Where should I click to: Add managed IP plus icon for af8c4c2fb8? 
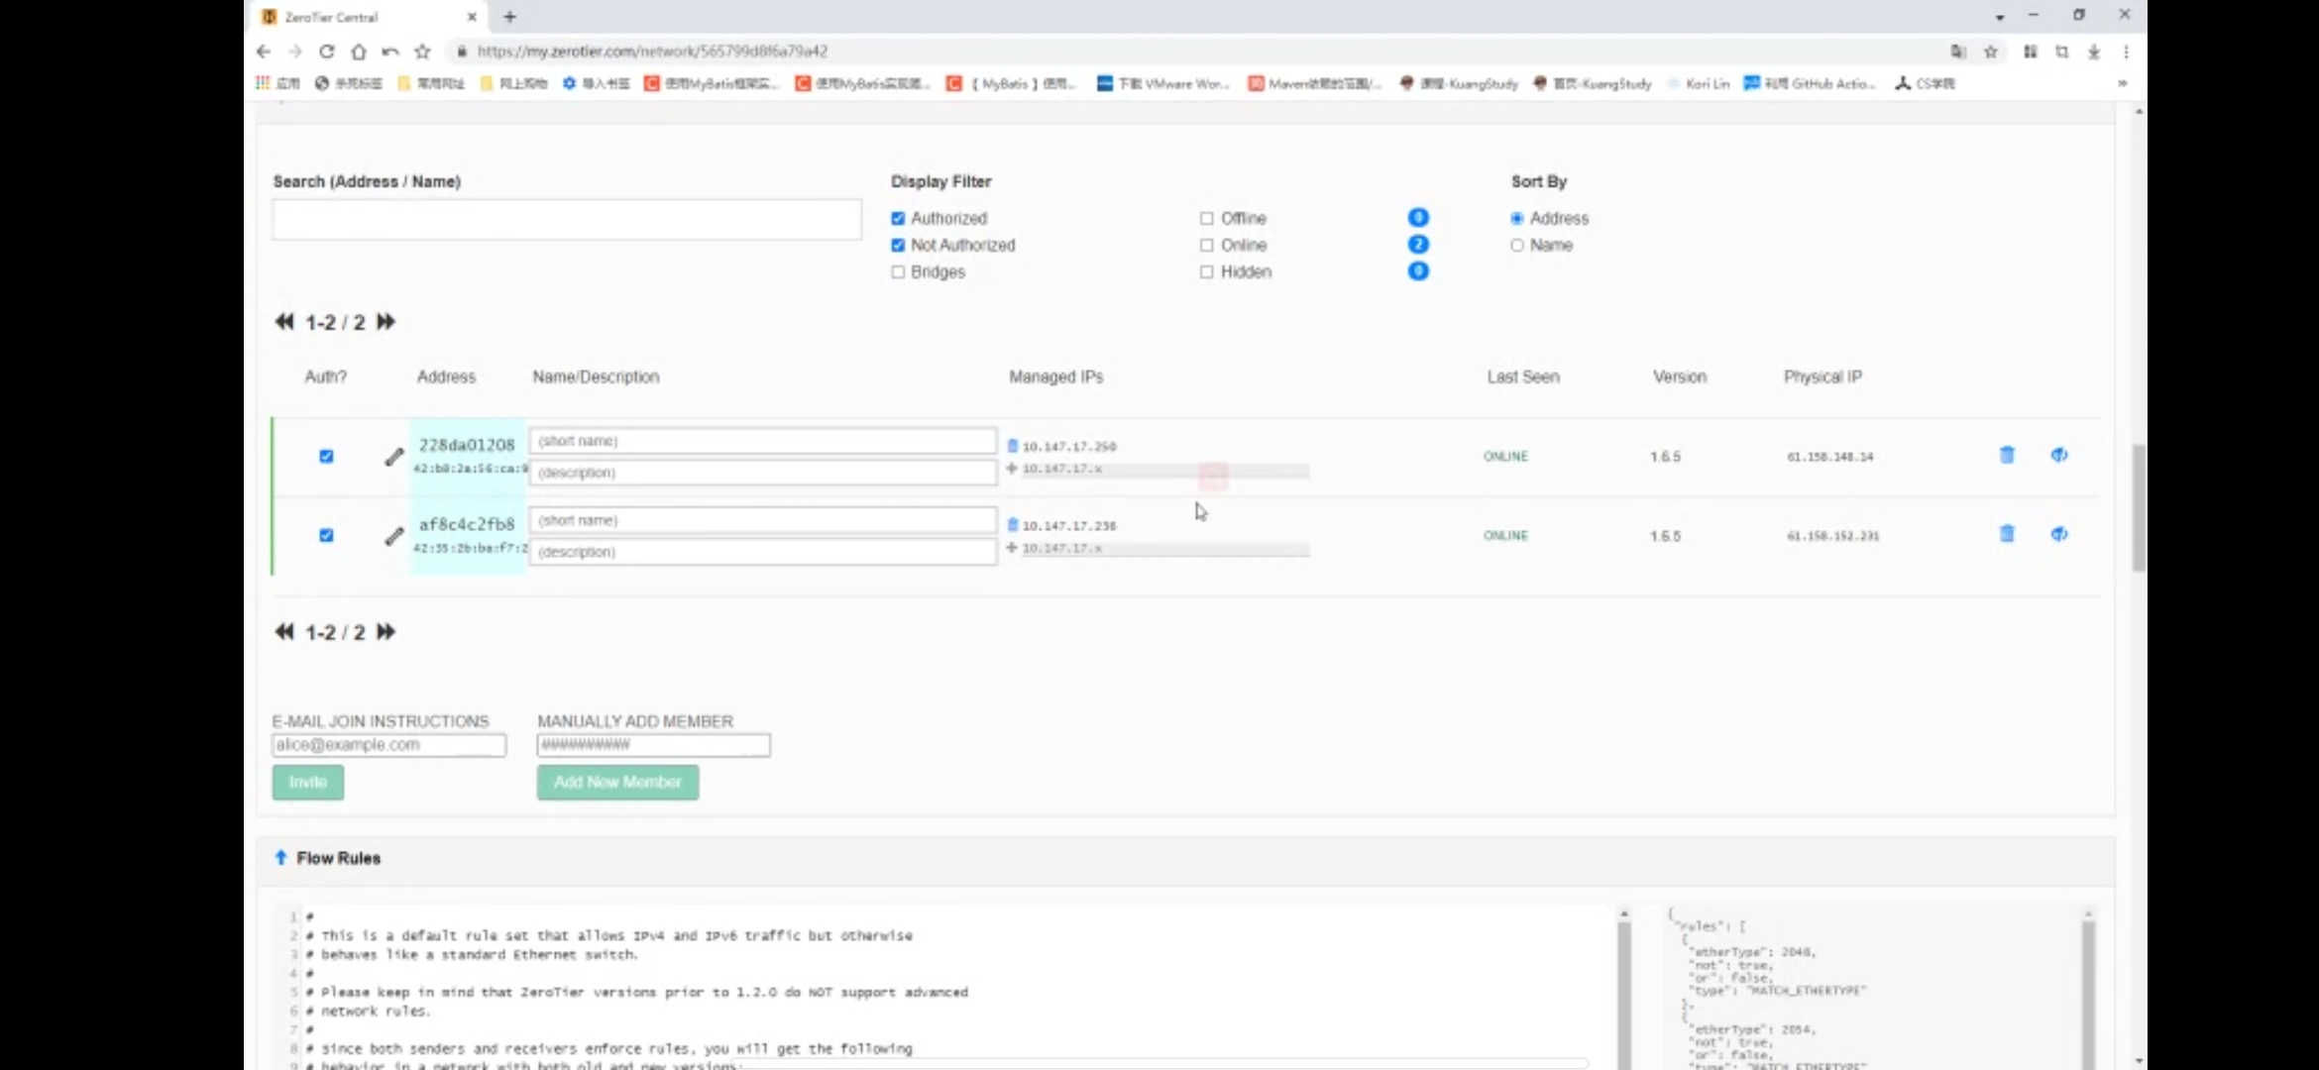(x=1012, y=548)
